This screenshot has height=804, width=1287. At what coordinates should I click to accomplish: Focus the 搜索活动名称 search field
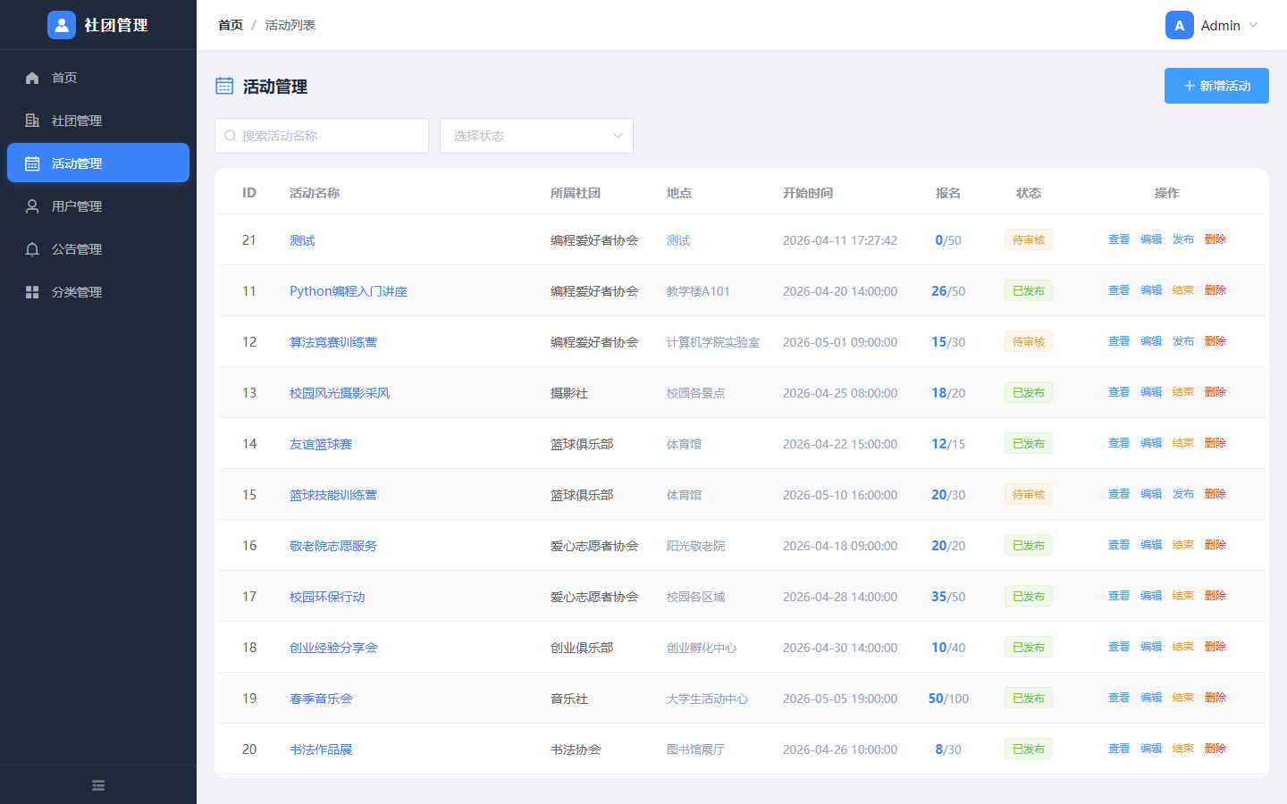click(x=322, y=136)
